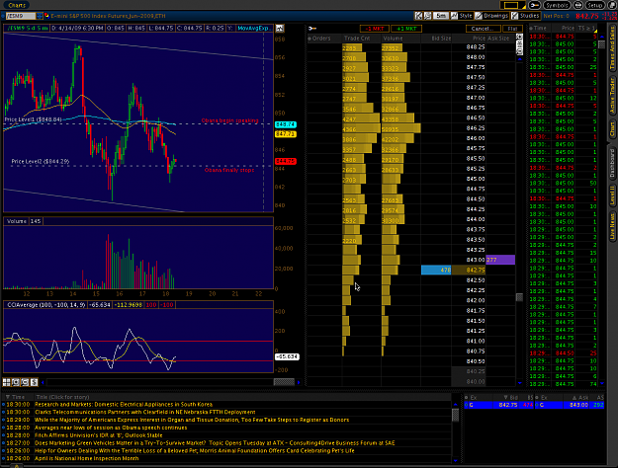Click the print icon in top bar
This screenshot has width=618, height=468.
577,5
